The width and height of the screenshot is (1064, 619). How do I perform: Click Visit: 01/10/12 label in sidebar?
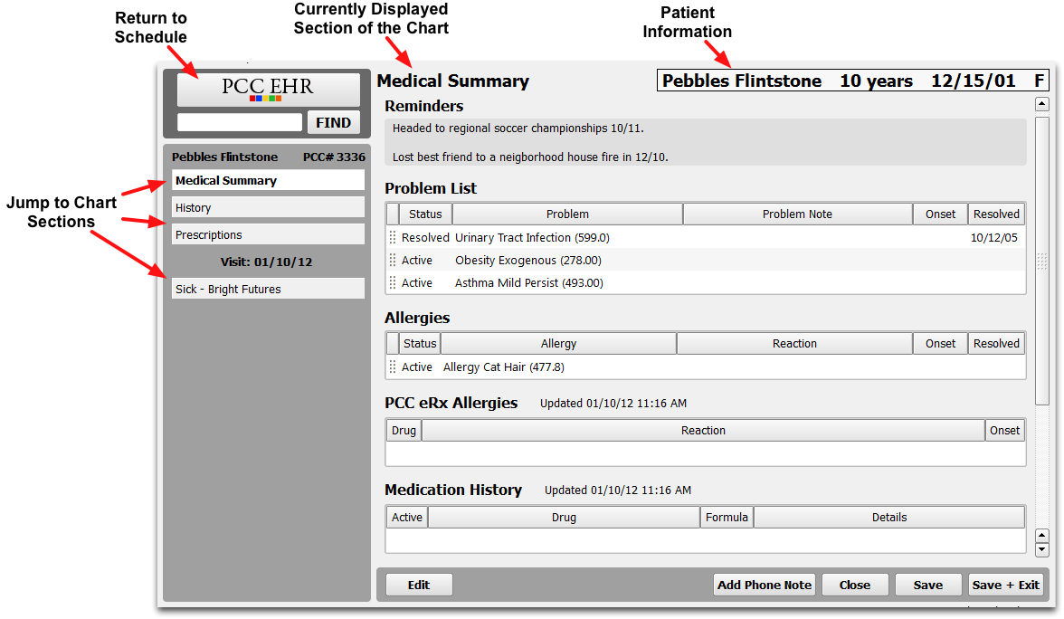point(266,262)
